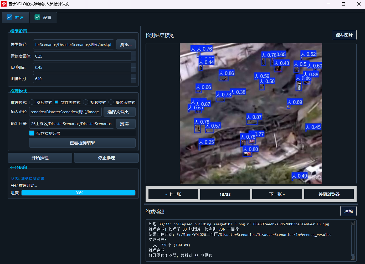Click detection label 人 0.25
The height and width of the screenshot is (264, 365).
pyautogui.click(x=207, y=142)
